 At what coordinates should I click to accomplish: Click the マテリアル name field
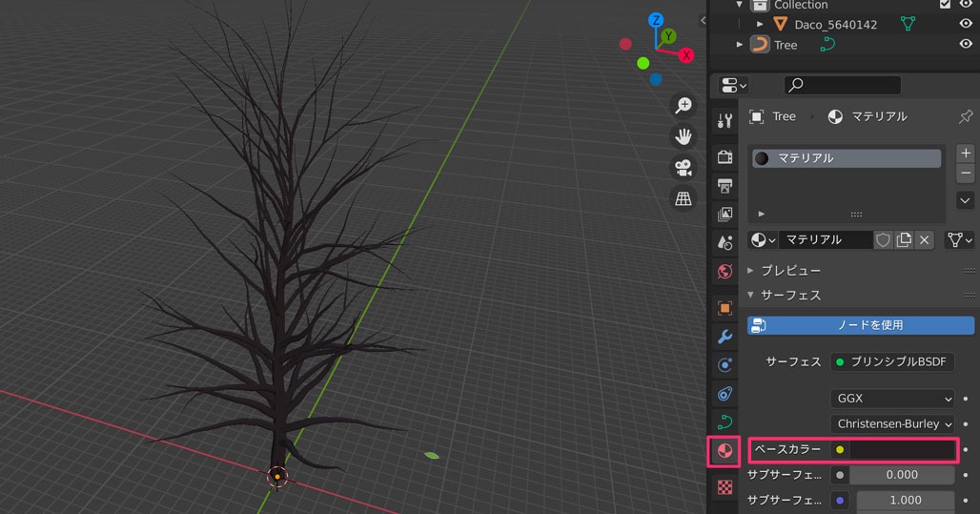(x=825, y=240)
